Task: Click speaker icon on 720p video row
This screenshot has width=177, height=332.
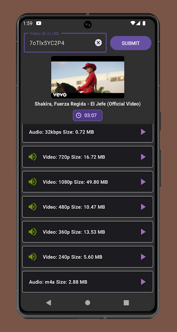Action: (x=33, y=157)
